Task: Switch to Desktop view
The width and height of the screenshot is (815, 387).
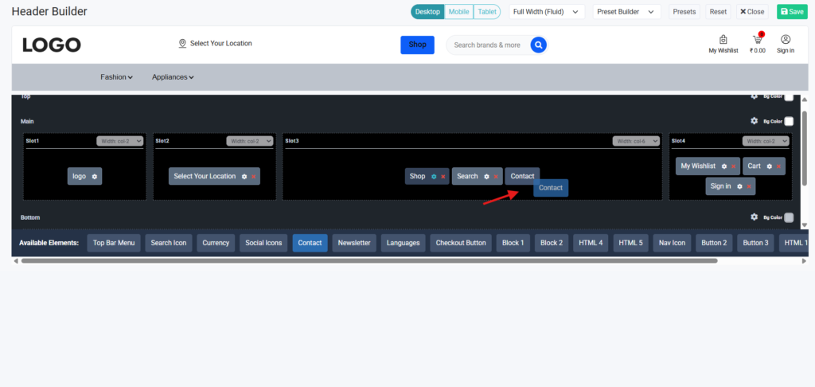Action: (x=427, y=11)
